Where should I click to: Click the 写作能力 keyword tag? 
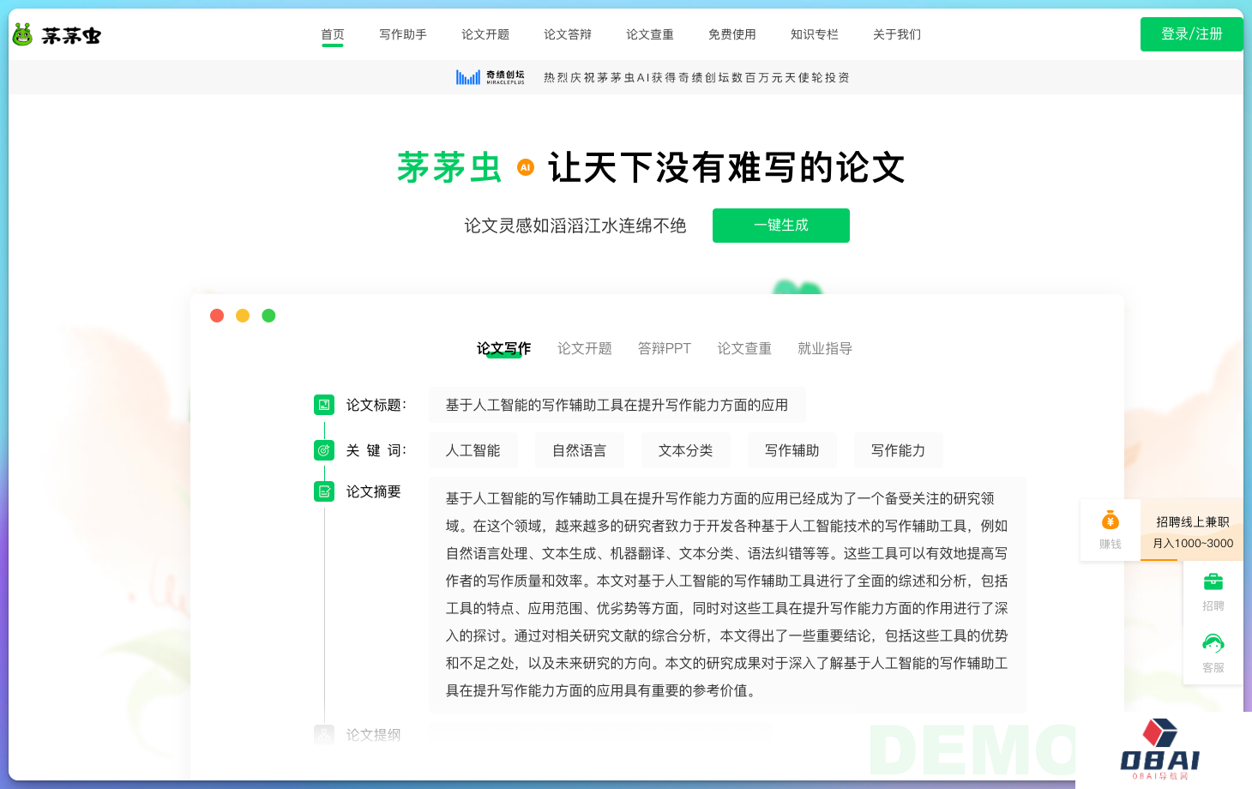coord(899,450)
